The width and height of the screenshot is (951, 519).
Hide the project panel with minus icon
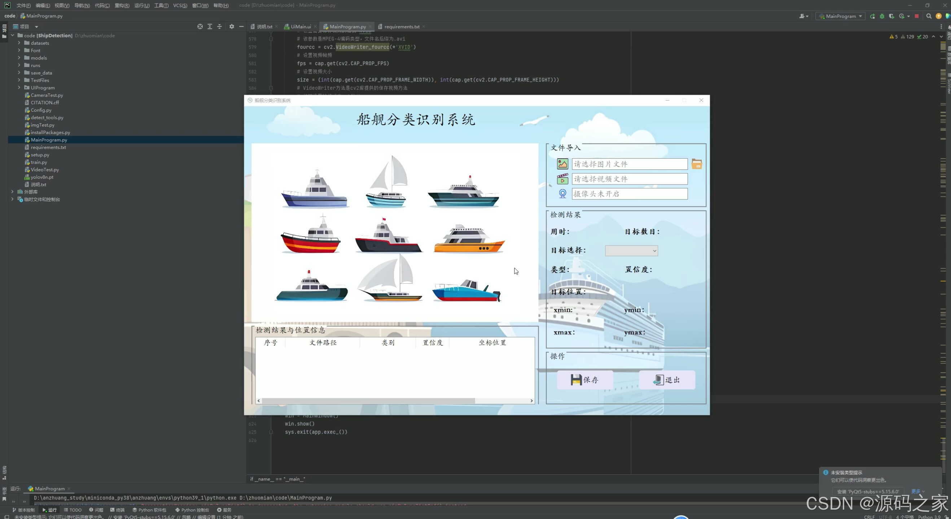pos(241,27)
